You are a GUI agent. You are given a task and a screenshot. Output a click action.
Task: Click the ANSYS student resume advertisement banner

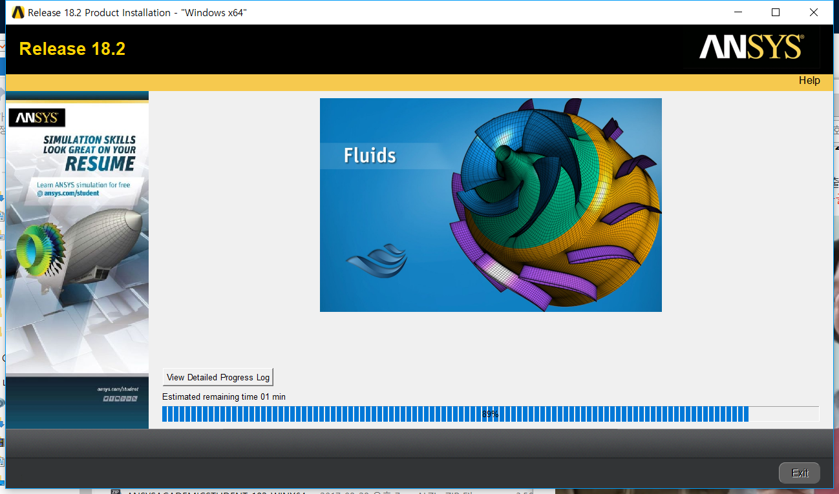pyautogui.click(x=78, y=260)
